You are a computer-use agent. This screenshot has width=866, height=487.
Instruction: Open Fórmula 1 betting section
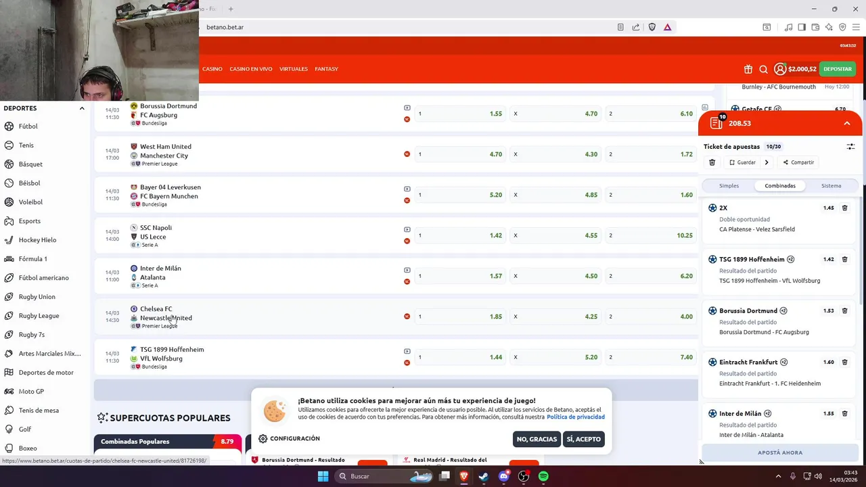coord(32,259)
